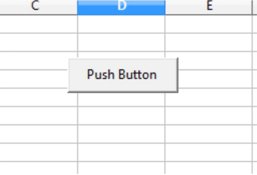Select column C cell in second visible row

38,42
